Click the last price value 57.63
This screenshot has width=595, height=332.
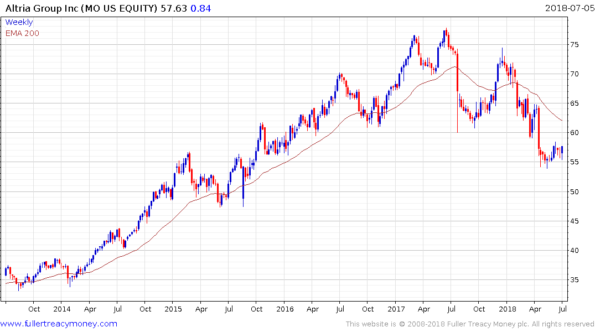point(174,8)
